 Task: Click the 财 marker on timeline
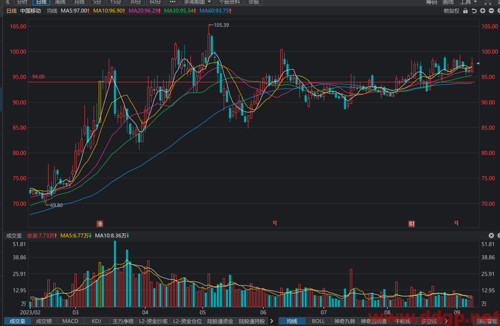point(412,224)
